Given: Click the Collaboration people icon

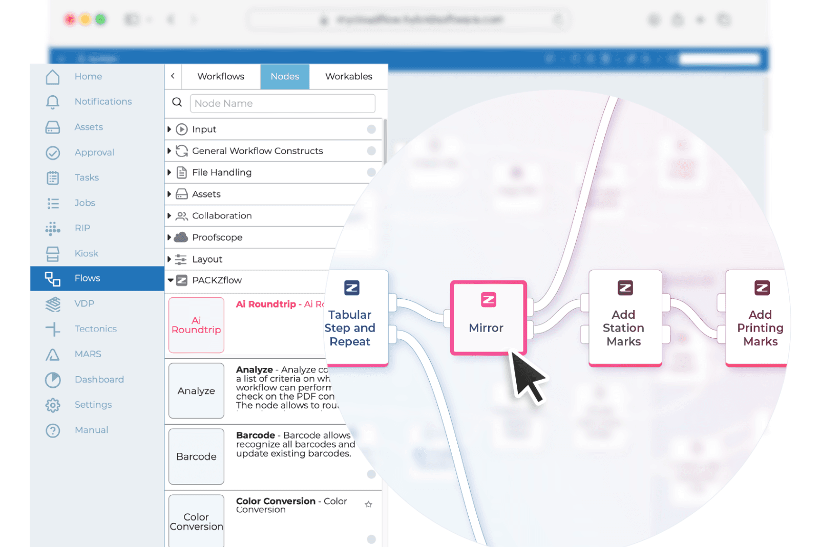Looking at the screenshot, I should click(181, 216).
